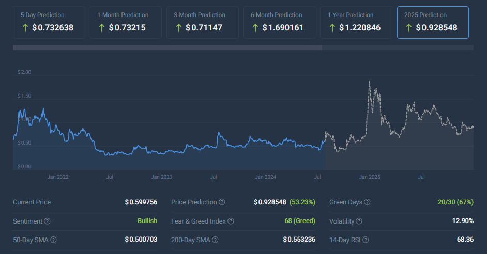Click the Current Price label

click(32, 202)
